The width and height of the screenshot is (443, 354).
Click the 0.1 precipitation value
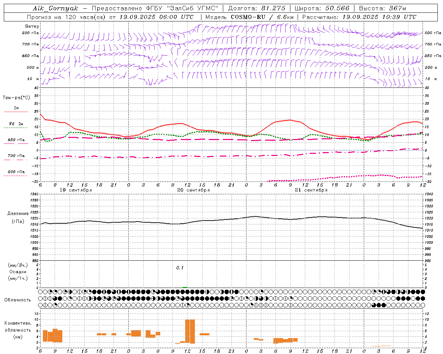pos(180,268)
